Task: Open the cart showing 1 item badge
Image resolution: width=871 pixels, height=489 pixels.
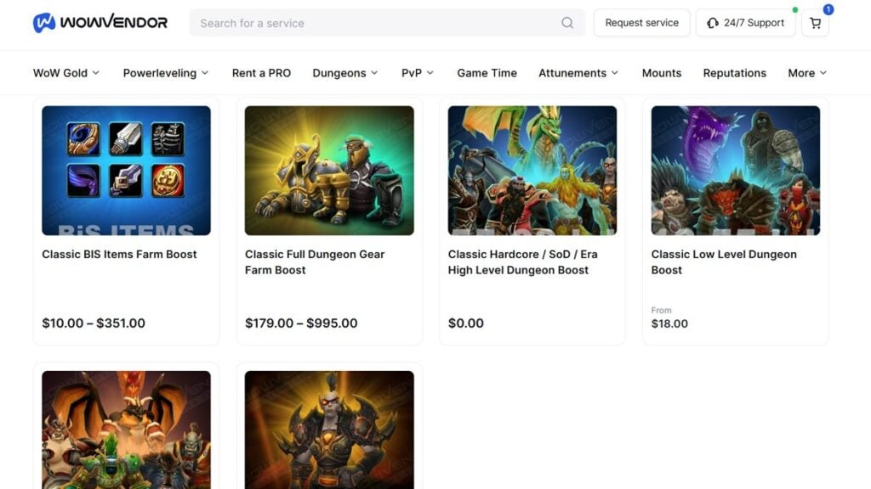Action: (x=815, y=23)
